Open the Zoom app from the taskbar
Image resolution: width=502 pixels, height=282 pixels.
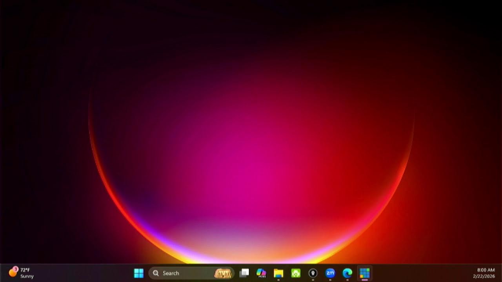point(330,273)
